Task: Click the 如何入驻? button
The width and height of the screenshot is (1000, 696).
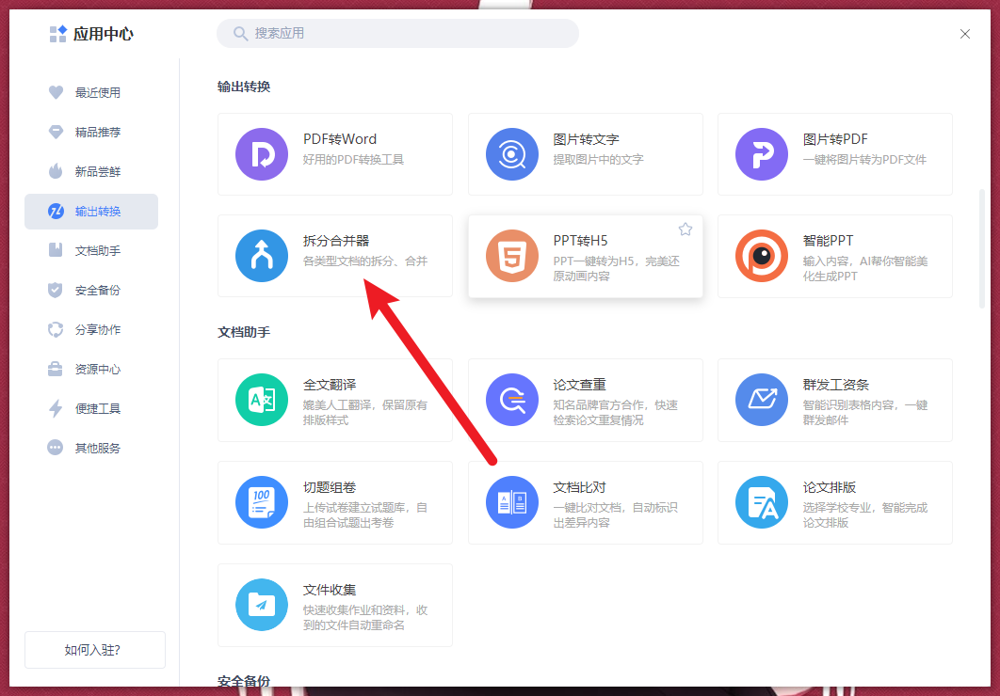Action: click(x=95, y=650)
